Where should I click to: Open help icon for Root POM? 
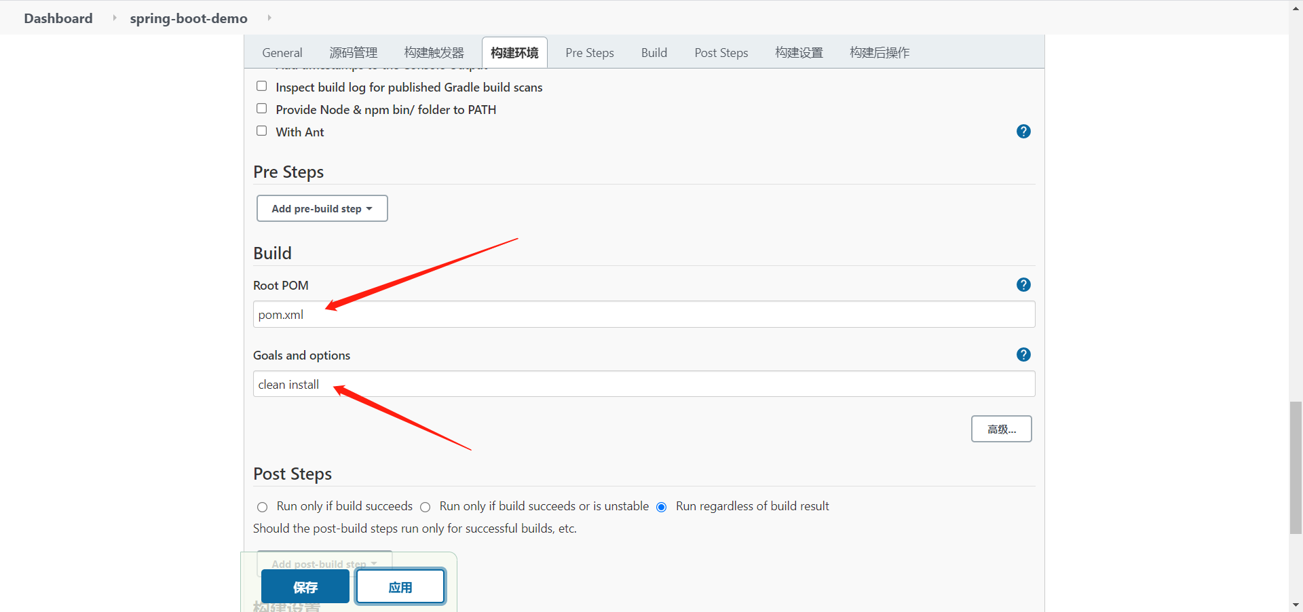[x=1023, y=285]
